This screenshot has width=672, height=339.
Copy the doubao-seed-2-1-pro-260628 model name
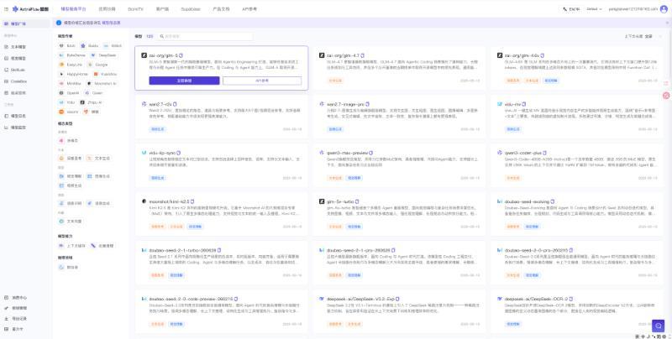(393, 250)
